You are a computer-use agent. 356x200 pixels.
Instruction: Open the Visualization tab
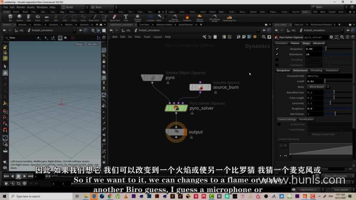306,119
